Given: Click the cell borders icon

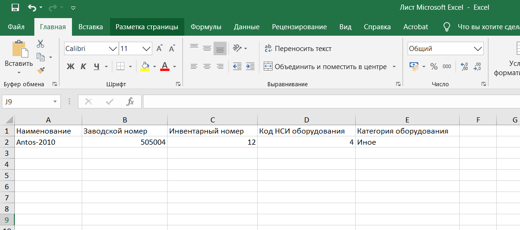Looking at the screenshot, I should pos(120,67).
